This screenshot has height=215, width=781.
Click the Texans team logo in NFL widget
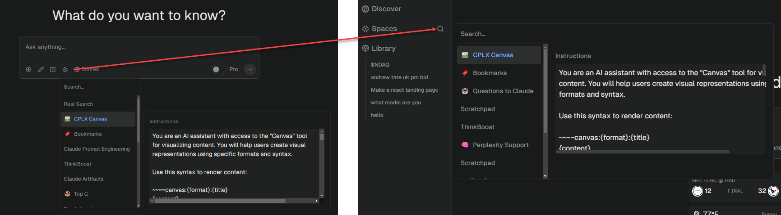[773, 191]
